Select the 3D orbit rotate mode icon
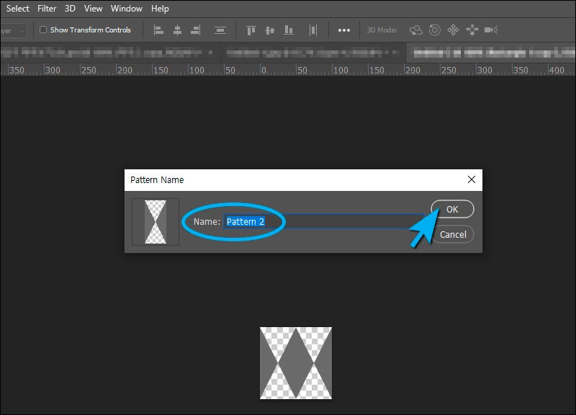The height and width of the screenshot is (415, 576). coord(416,30)
